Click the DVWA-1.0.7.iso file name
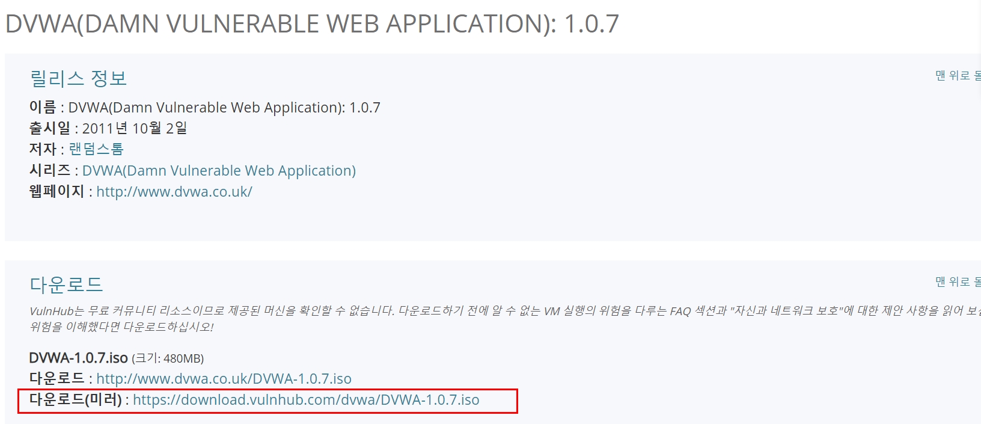981x424 pixels. 78,358
